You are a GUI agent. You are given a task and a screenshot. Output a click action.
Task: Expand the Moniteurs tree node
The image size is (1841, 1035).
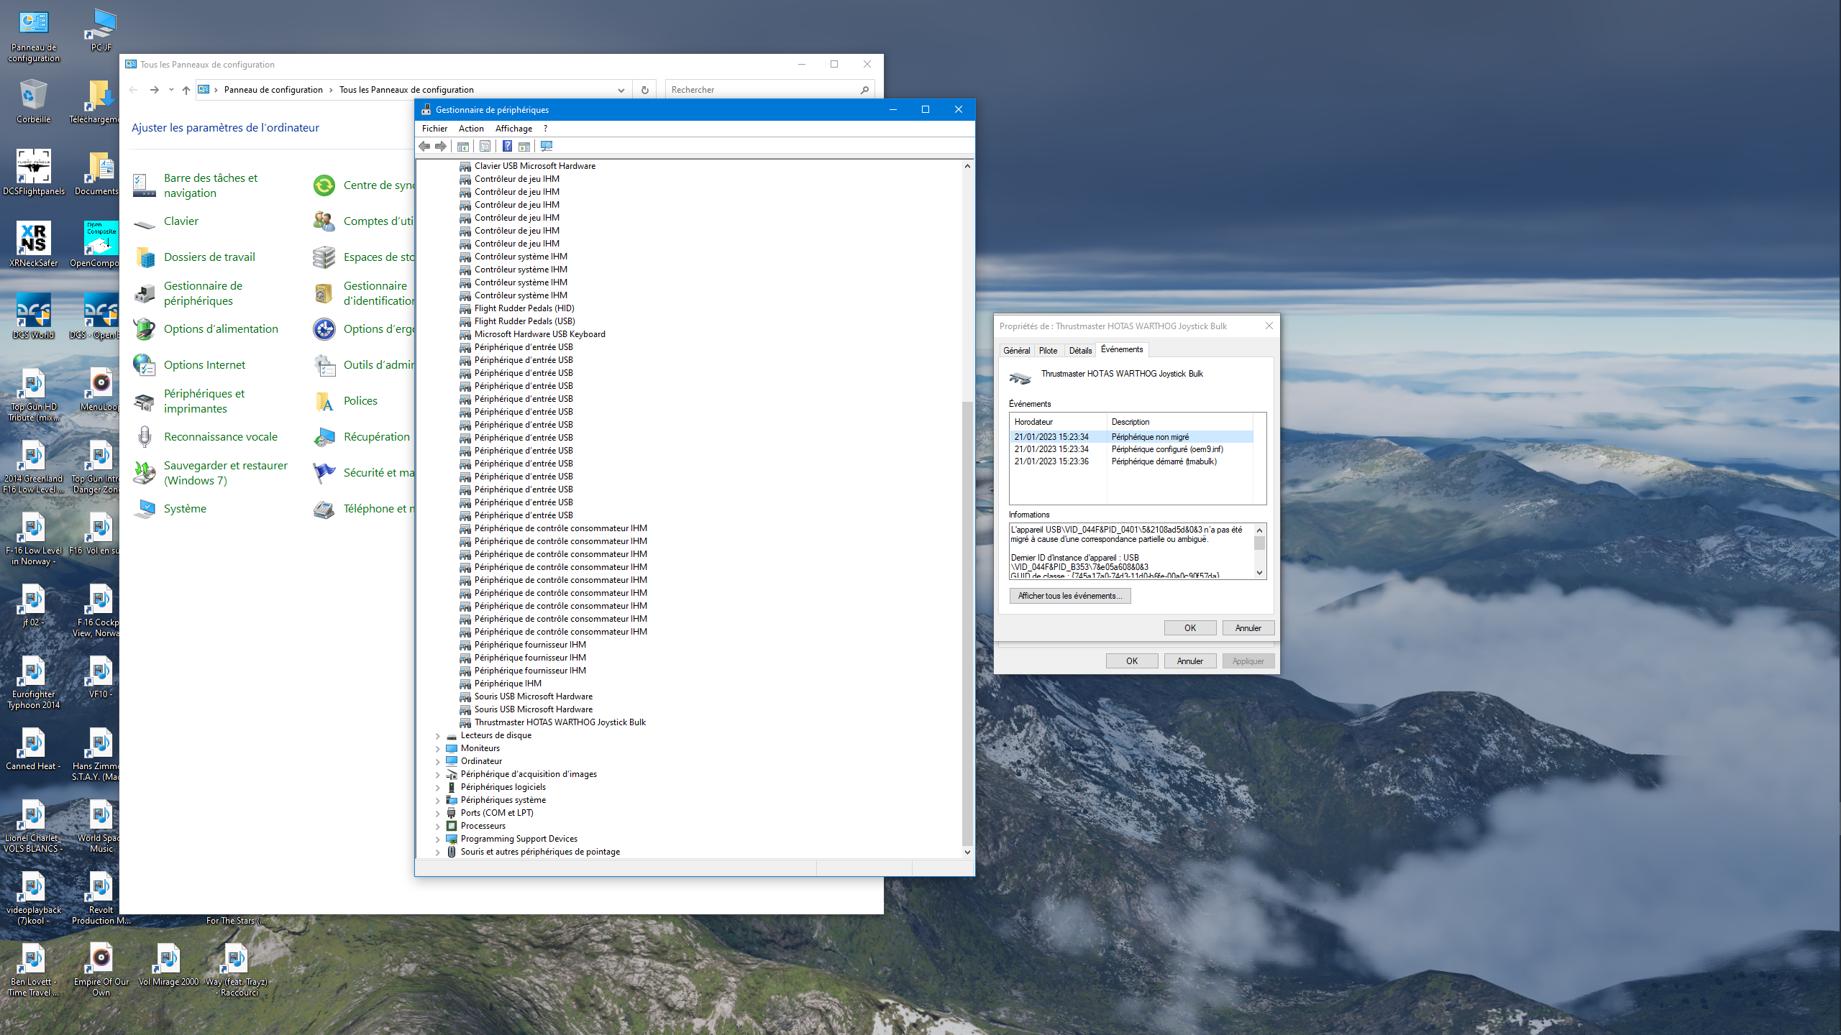438,748
